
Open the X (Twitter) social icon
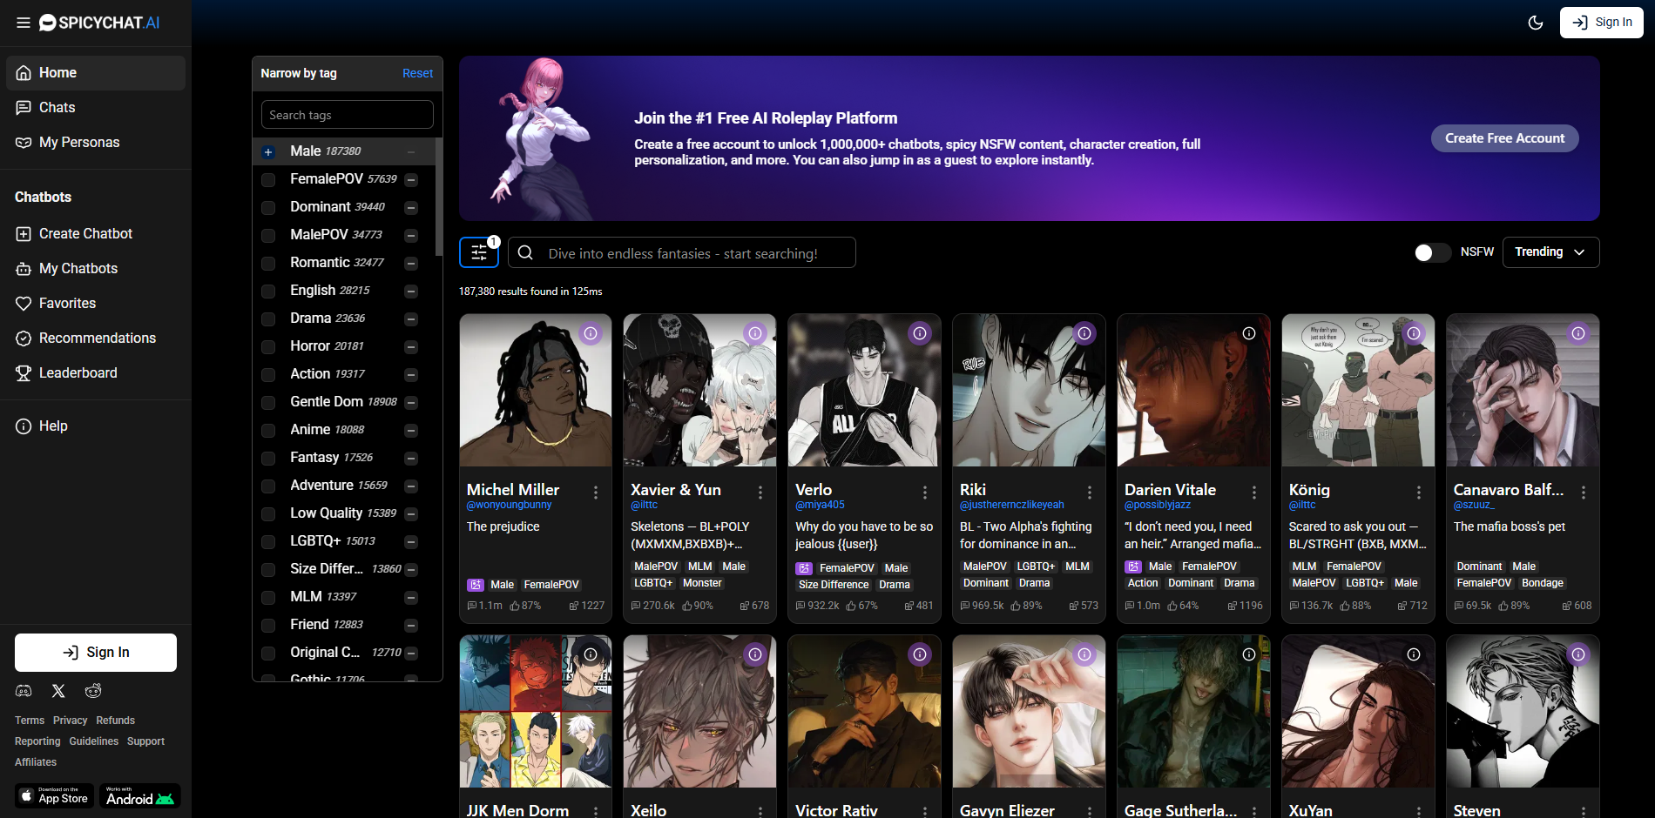pos(58,691)
